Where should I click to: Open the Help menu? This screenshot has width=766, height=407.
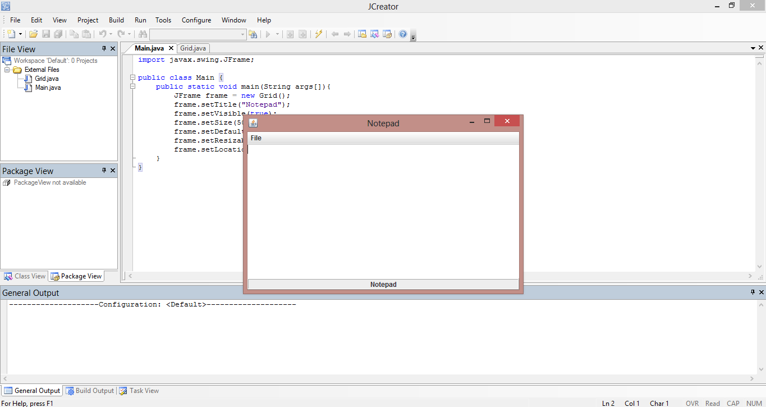pyautogui.click(x=264, y=20)
